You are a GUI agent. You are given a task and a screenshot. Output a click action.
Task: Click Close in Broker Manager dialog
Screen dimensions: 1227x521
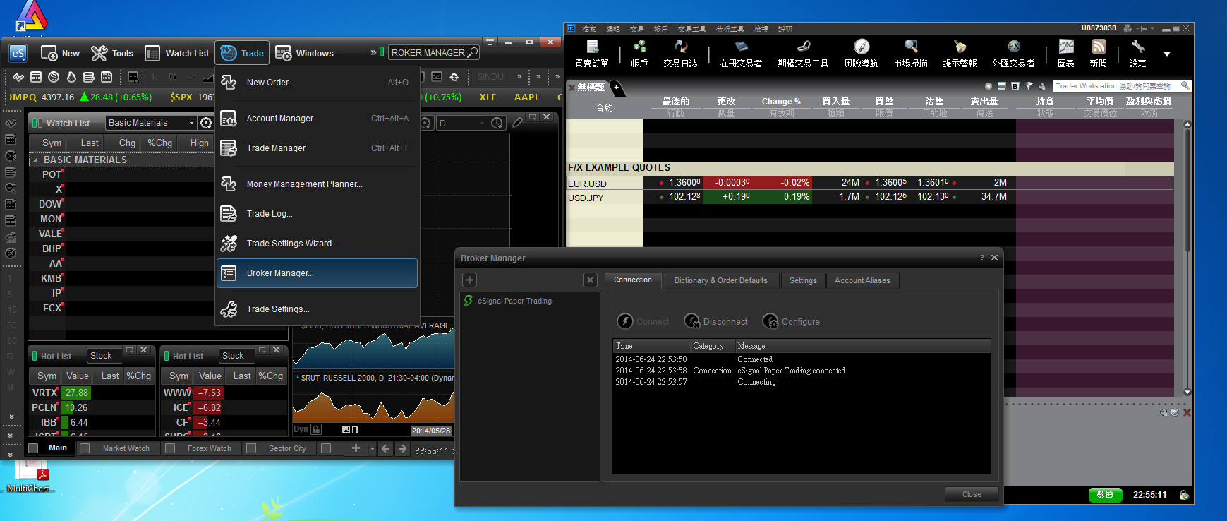coord(972,494)
